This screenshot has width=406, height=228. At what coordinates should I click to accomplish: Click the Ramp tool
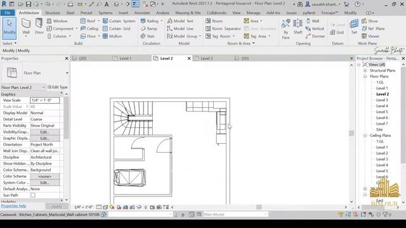click(149, 28)
